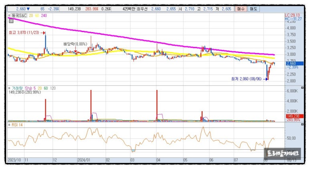Click the small square icon beside 동국S&C
The width and height of the screenshot is (310, 169).
[10, 15]
